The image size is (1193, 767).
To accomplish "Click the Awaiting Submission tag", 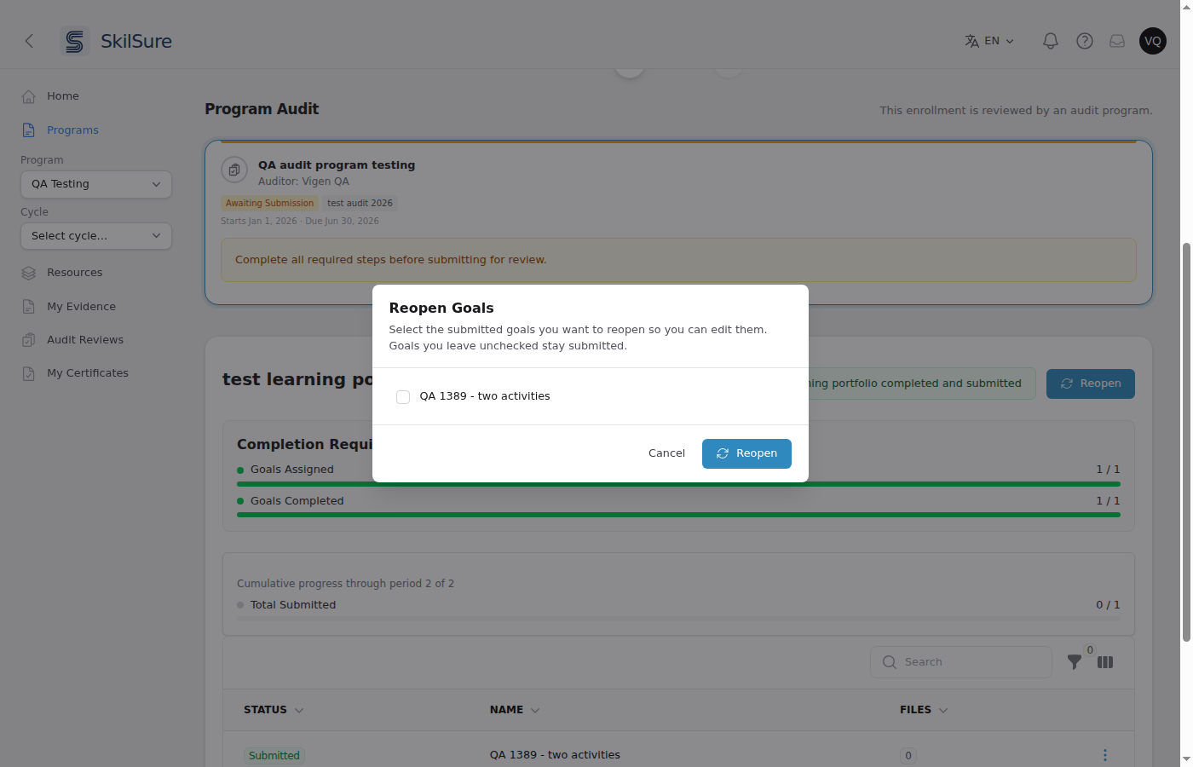I will [x=269, y=204].
